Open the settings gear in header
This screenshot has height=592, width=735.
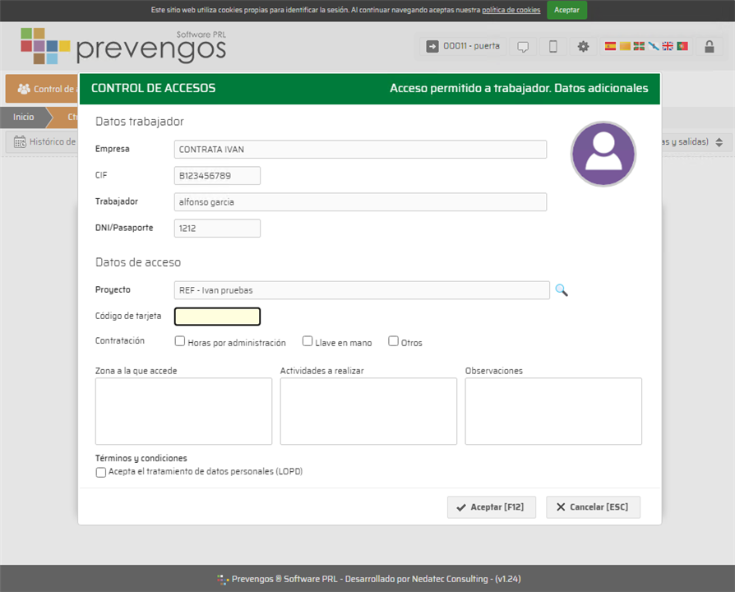[583, 47]
